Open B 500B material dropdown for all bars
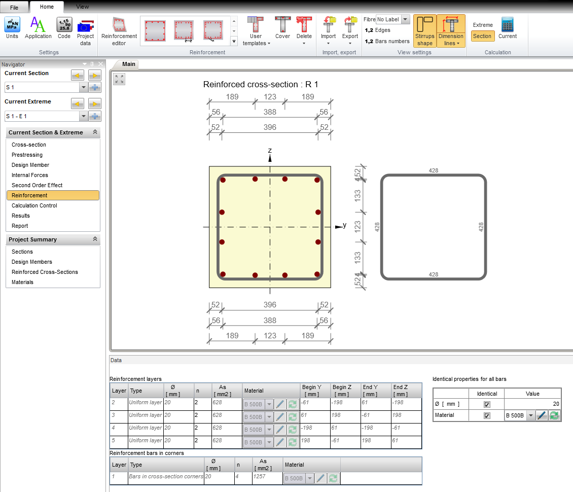The image size is (573, 492). tap(531, 415)
